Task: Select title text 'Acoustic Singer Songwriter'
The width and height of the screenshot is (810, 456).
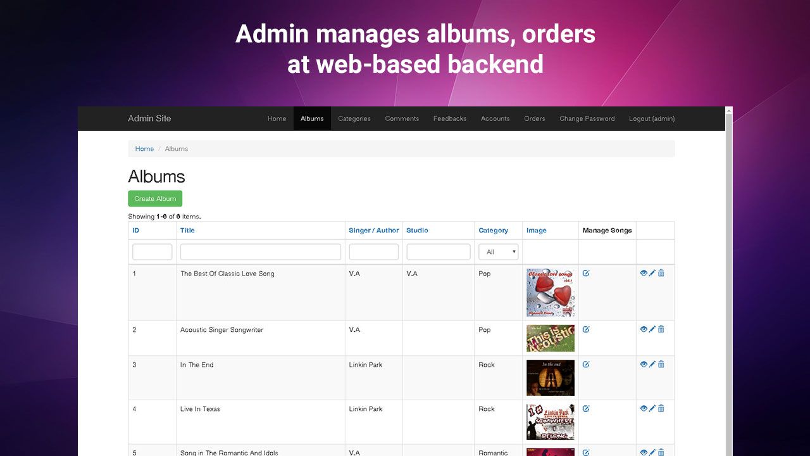Action: click(221, 330)
